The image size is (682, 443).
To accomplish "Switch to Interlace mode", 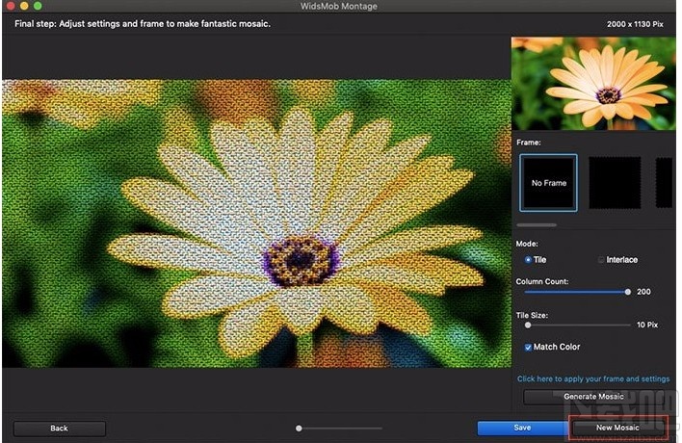I will point(602,260).
